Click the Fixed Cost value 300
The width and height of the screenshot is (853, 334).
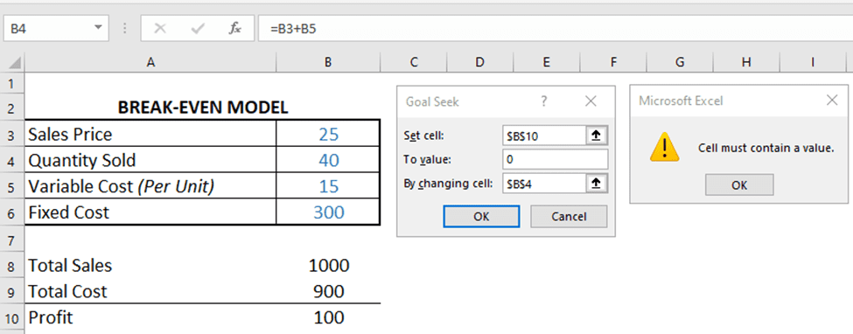329,212
